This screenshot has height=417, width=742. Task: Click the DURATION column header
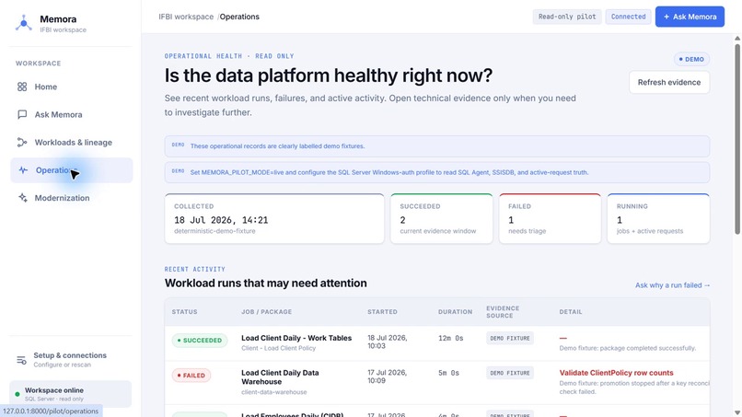[455, 312]
